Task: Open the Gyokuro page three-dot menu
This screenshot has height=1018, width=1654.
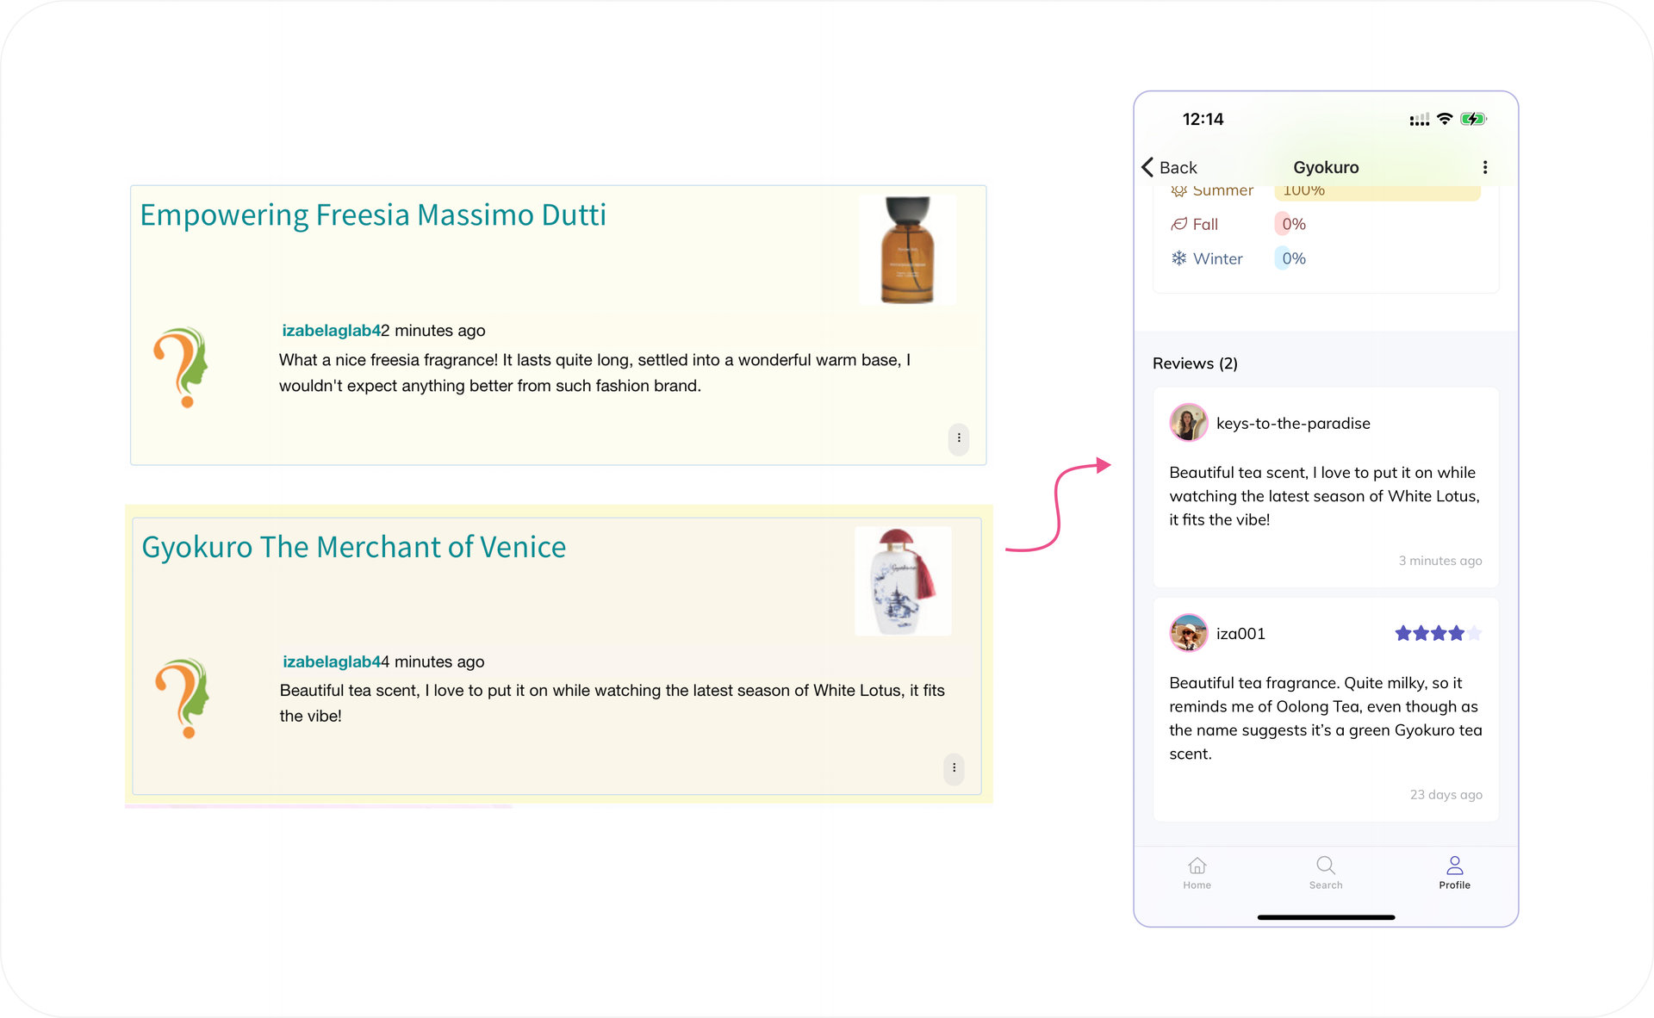Action: point(1484,167)
